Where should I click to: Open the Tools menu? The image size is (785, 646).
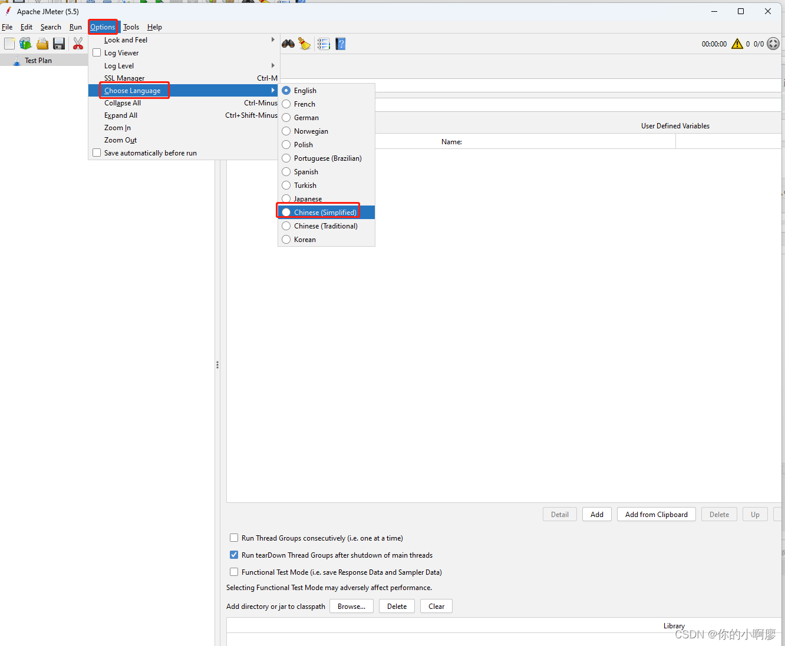click(x=131, y=27)
